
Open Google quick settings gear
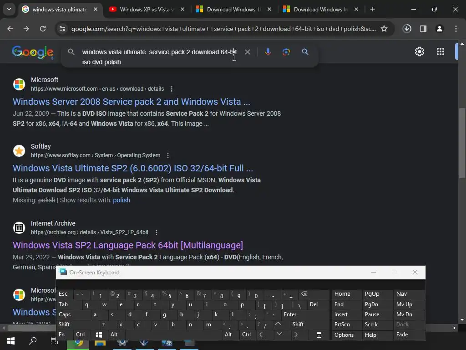tap(419, 51)
